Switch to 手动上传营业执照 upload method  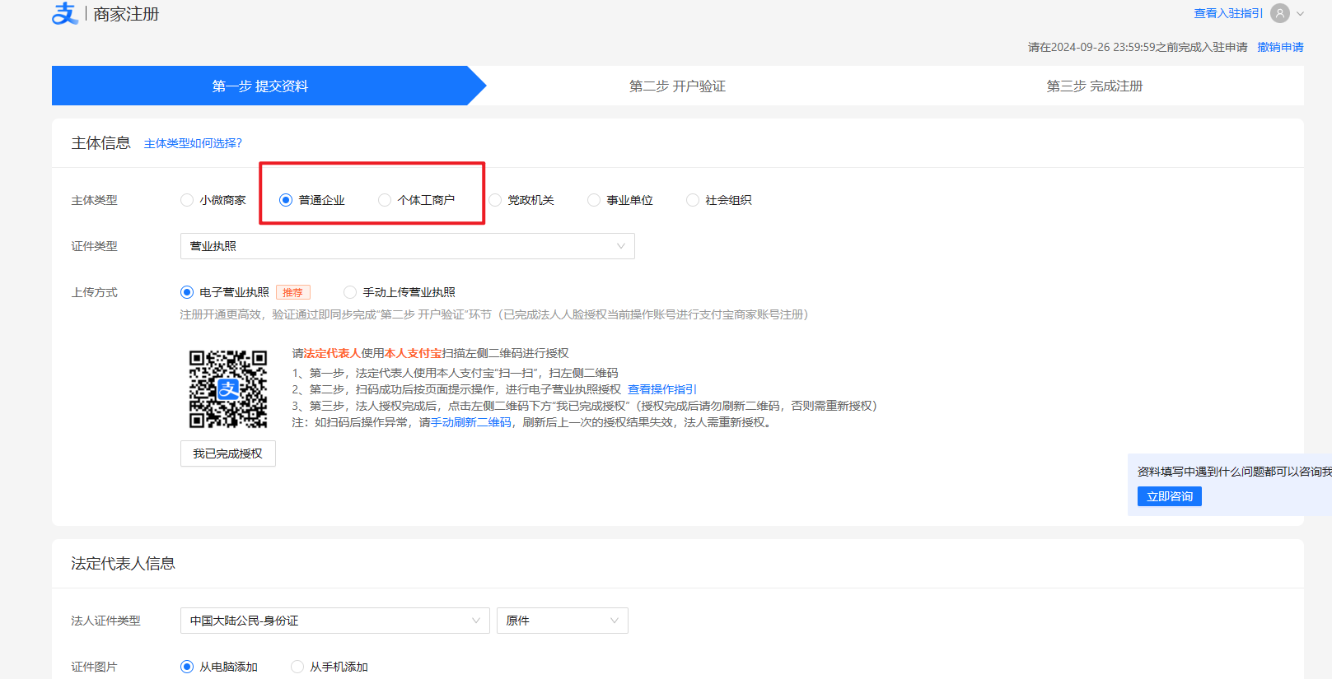pyautogui.click(x=350, y=292)
